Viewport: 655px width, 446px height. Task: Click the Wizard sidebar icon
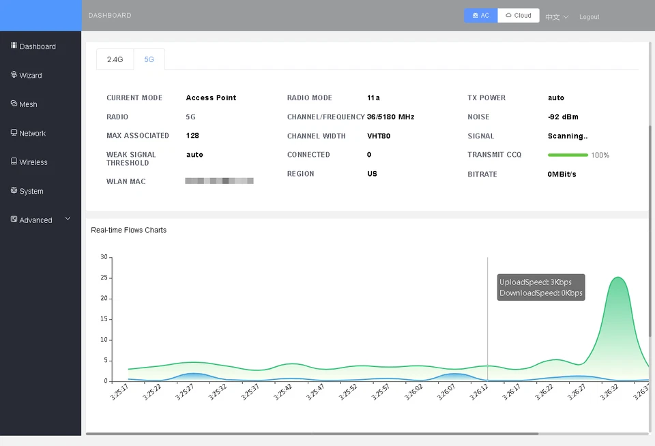point(14,75)
